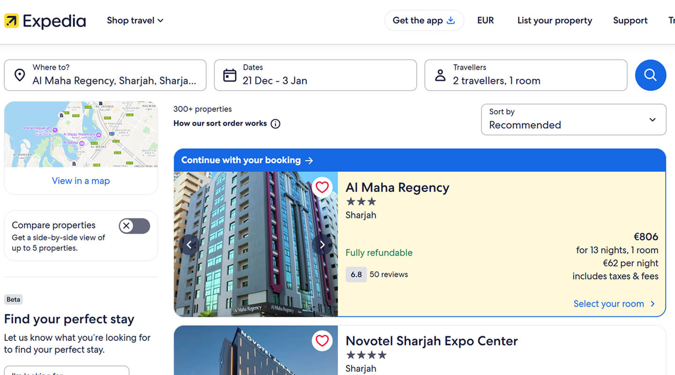This screenshot has height=375, width=675.
Task: Show previous photo of Al Maha Regency
Action: point(189,245)
